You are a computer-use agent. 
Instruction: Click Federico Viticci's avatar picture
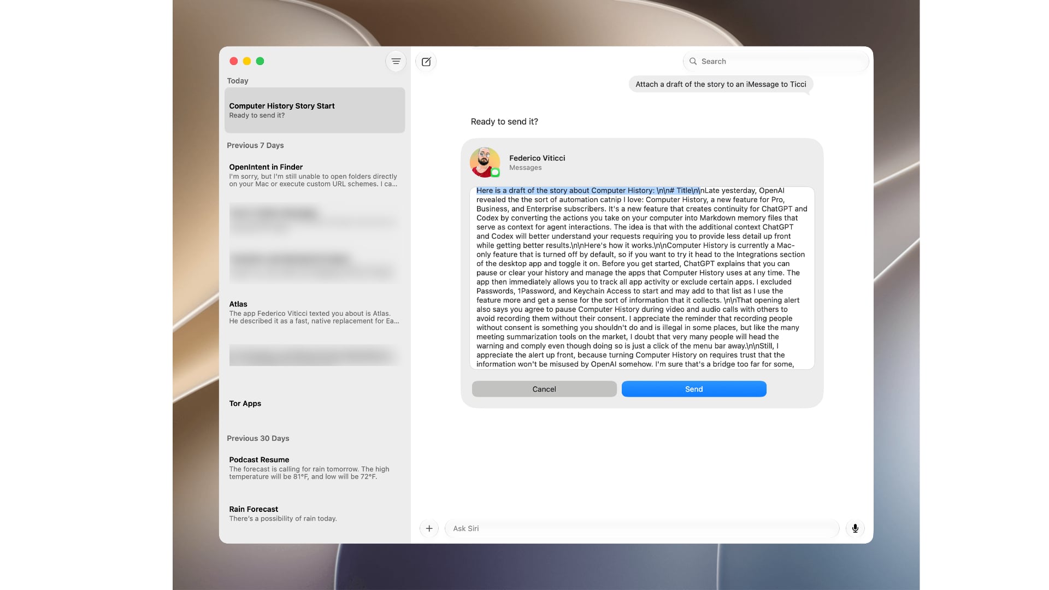coord(485,162)
